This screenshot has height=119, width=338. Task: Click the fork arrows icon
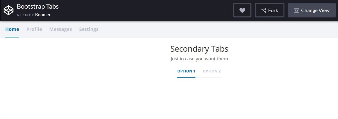[263, 10]
